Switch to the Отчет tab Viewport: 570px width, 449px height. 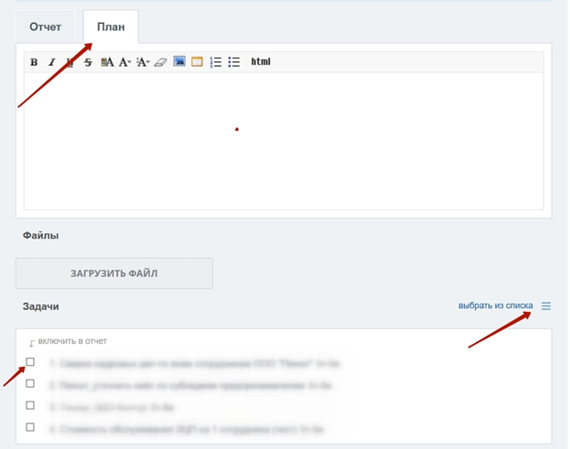click(x=46, y=27)
